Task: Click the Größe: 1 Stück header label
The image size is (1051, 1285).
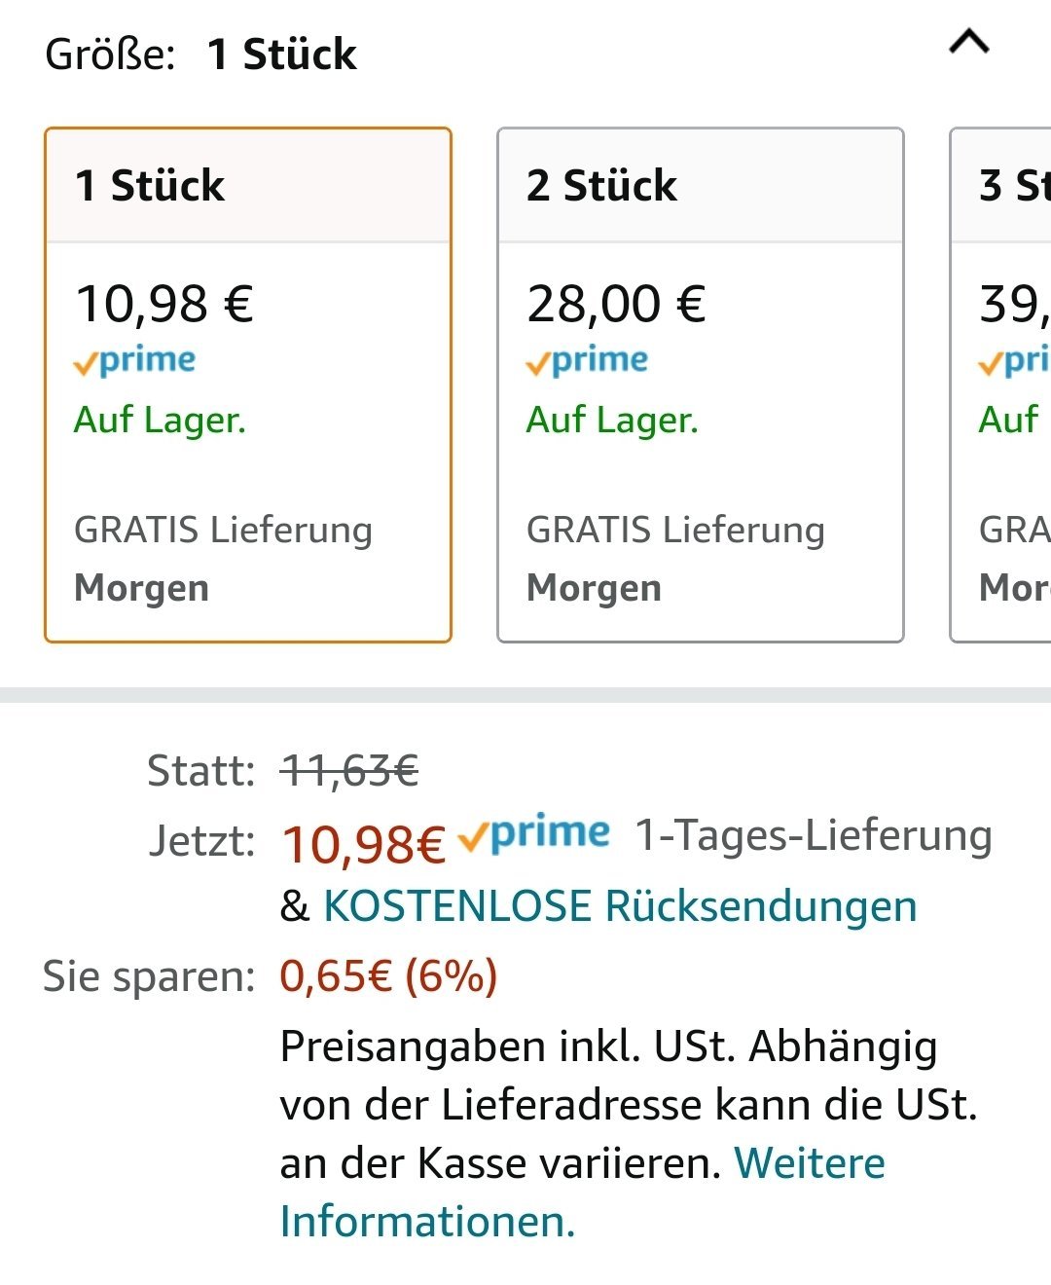Action: (x=200, y=55)
